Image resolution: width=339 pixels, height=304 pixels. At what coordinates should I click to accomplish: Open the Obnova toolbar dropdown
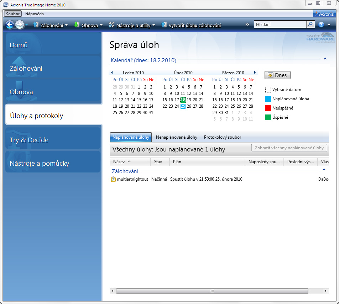click(x=88, y=25)
